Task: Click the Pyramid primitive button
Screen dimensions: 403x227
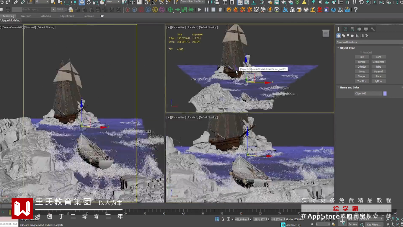Action: click(x=378, y=71)
